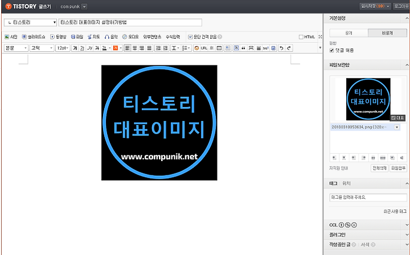Insert a map using 지도
410x255 pixels.
click(93, 37)
